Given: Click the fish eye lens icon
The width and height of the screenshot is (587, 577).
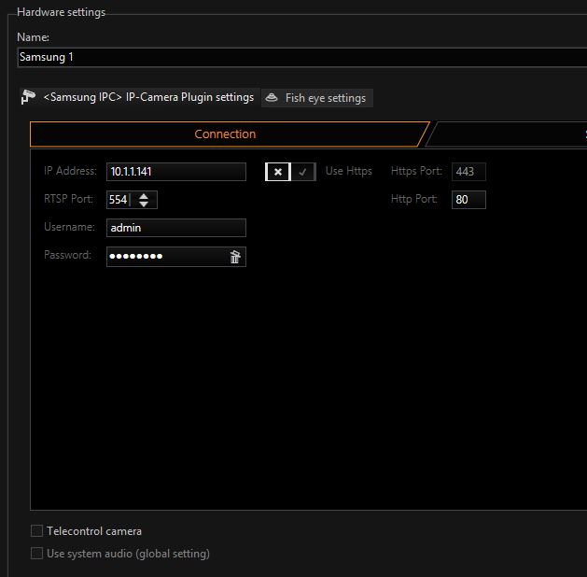Looking at the screenshot, I should [x=272, y=98].
